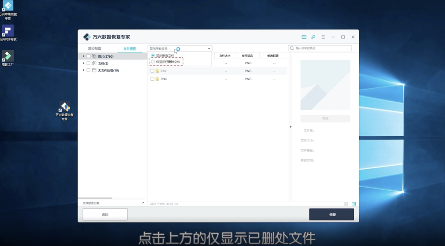Select the CR2 folder name
This screenshot has width=445, height=246.
coord(163,71)
